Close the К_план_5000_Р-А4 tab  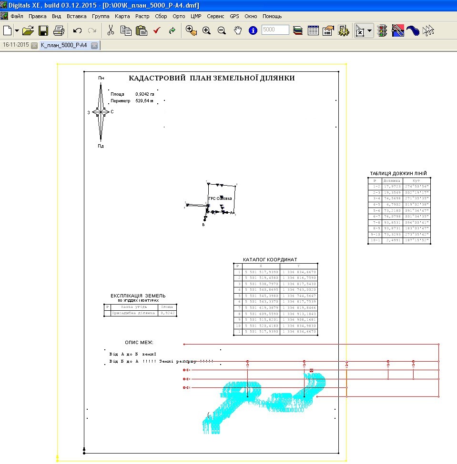point(94,45)
